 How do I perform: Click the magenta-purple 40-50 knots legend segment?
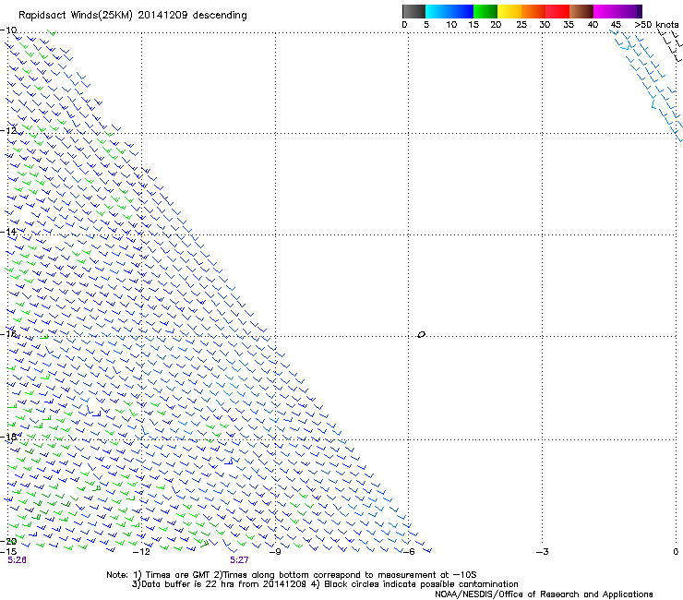[x=617, y=11]
